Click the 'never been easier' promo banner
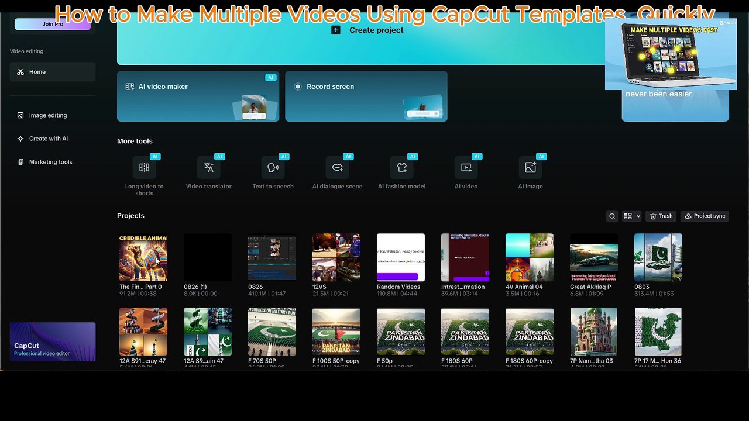Viewport: 749px width, 421px height. [675, 105]
